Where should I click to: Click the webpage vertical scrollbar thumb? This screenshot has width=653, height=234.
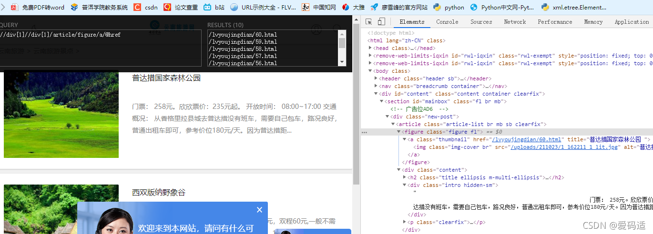tap(356, 105)
